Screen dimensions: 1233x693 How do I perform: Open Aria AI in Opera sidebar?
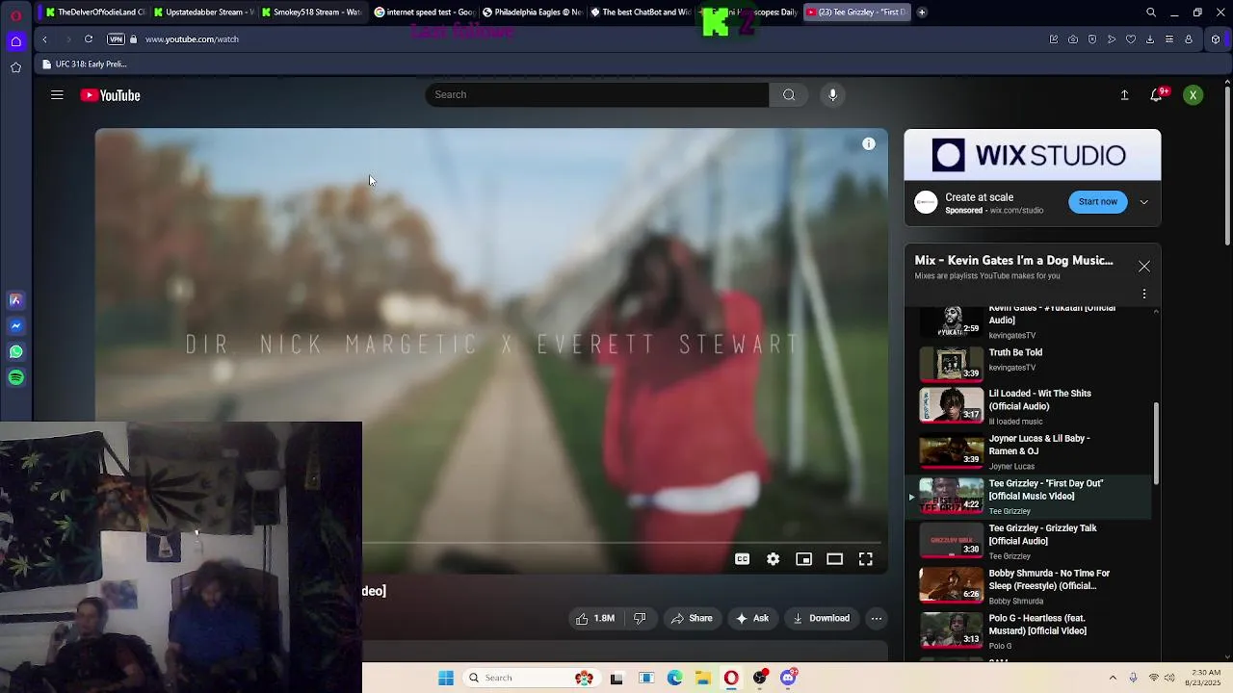click(x=15, y=300)
